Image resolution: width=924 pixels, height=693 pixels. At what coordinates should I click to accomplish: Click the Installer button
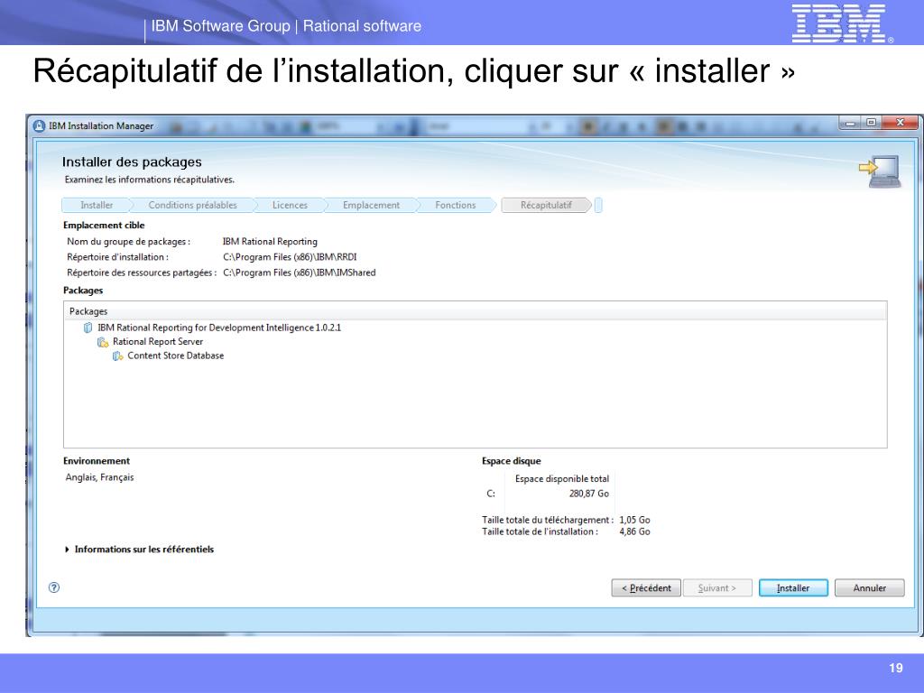793,587
